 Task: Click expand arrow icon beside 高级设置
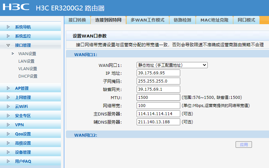[x=8, y=143]
